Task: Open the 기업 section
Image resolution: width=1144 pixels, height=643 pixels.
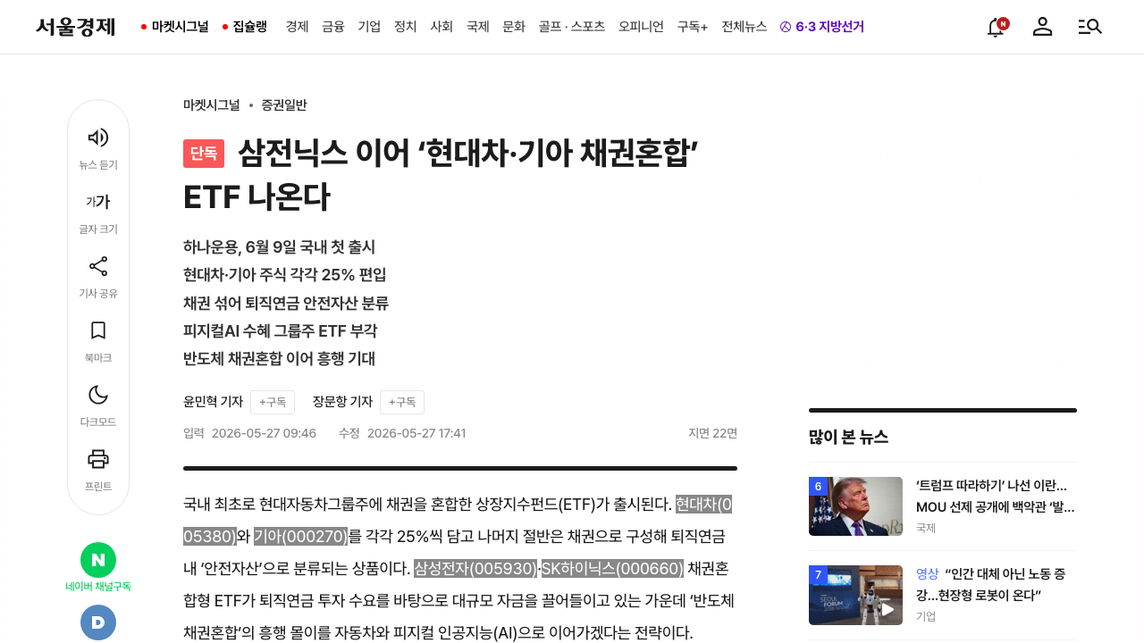Action: tap(369, 27)
